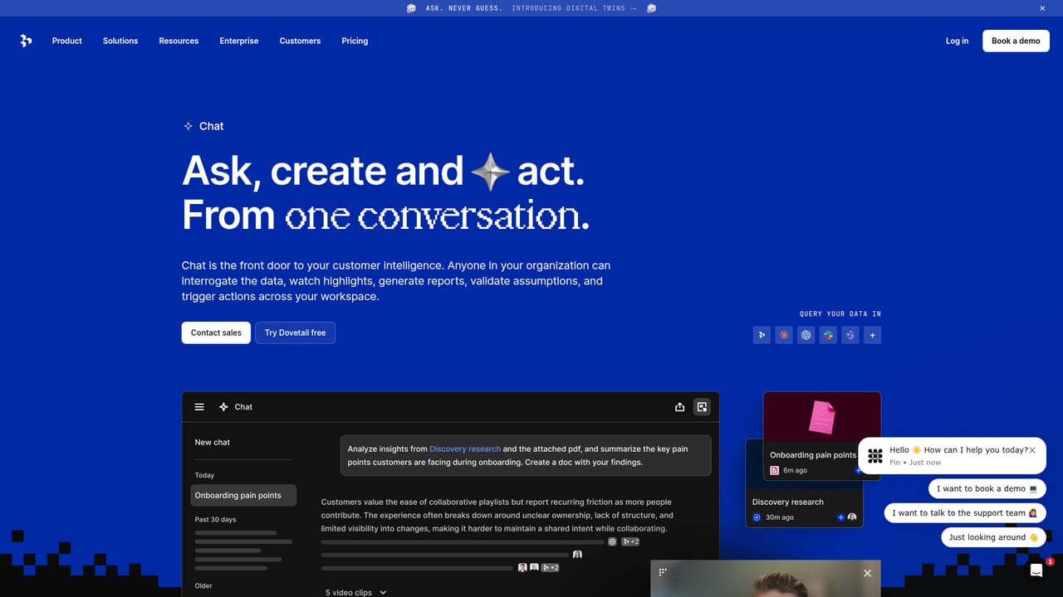Open the Product menu

66,41
